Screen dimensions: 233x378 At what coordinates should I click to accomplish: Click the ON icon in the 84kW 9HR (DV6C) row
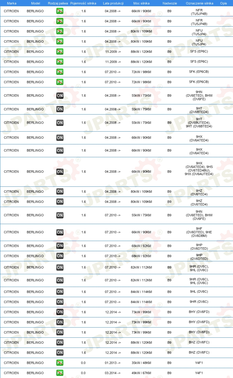(60, 302)
